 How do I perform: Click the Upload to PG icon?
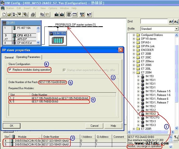tap(62, 15)
